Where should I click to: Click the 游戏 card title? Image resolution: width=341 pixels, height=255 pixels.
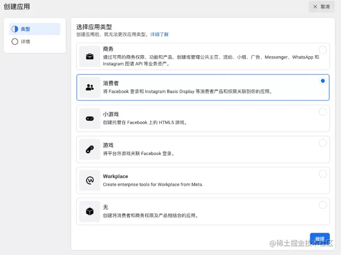[x=108, y=145]
